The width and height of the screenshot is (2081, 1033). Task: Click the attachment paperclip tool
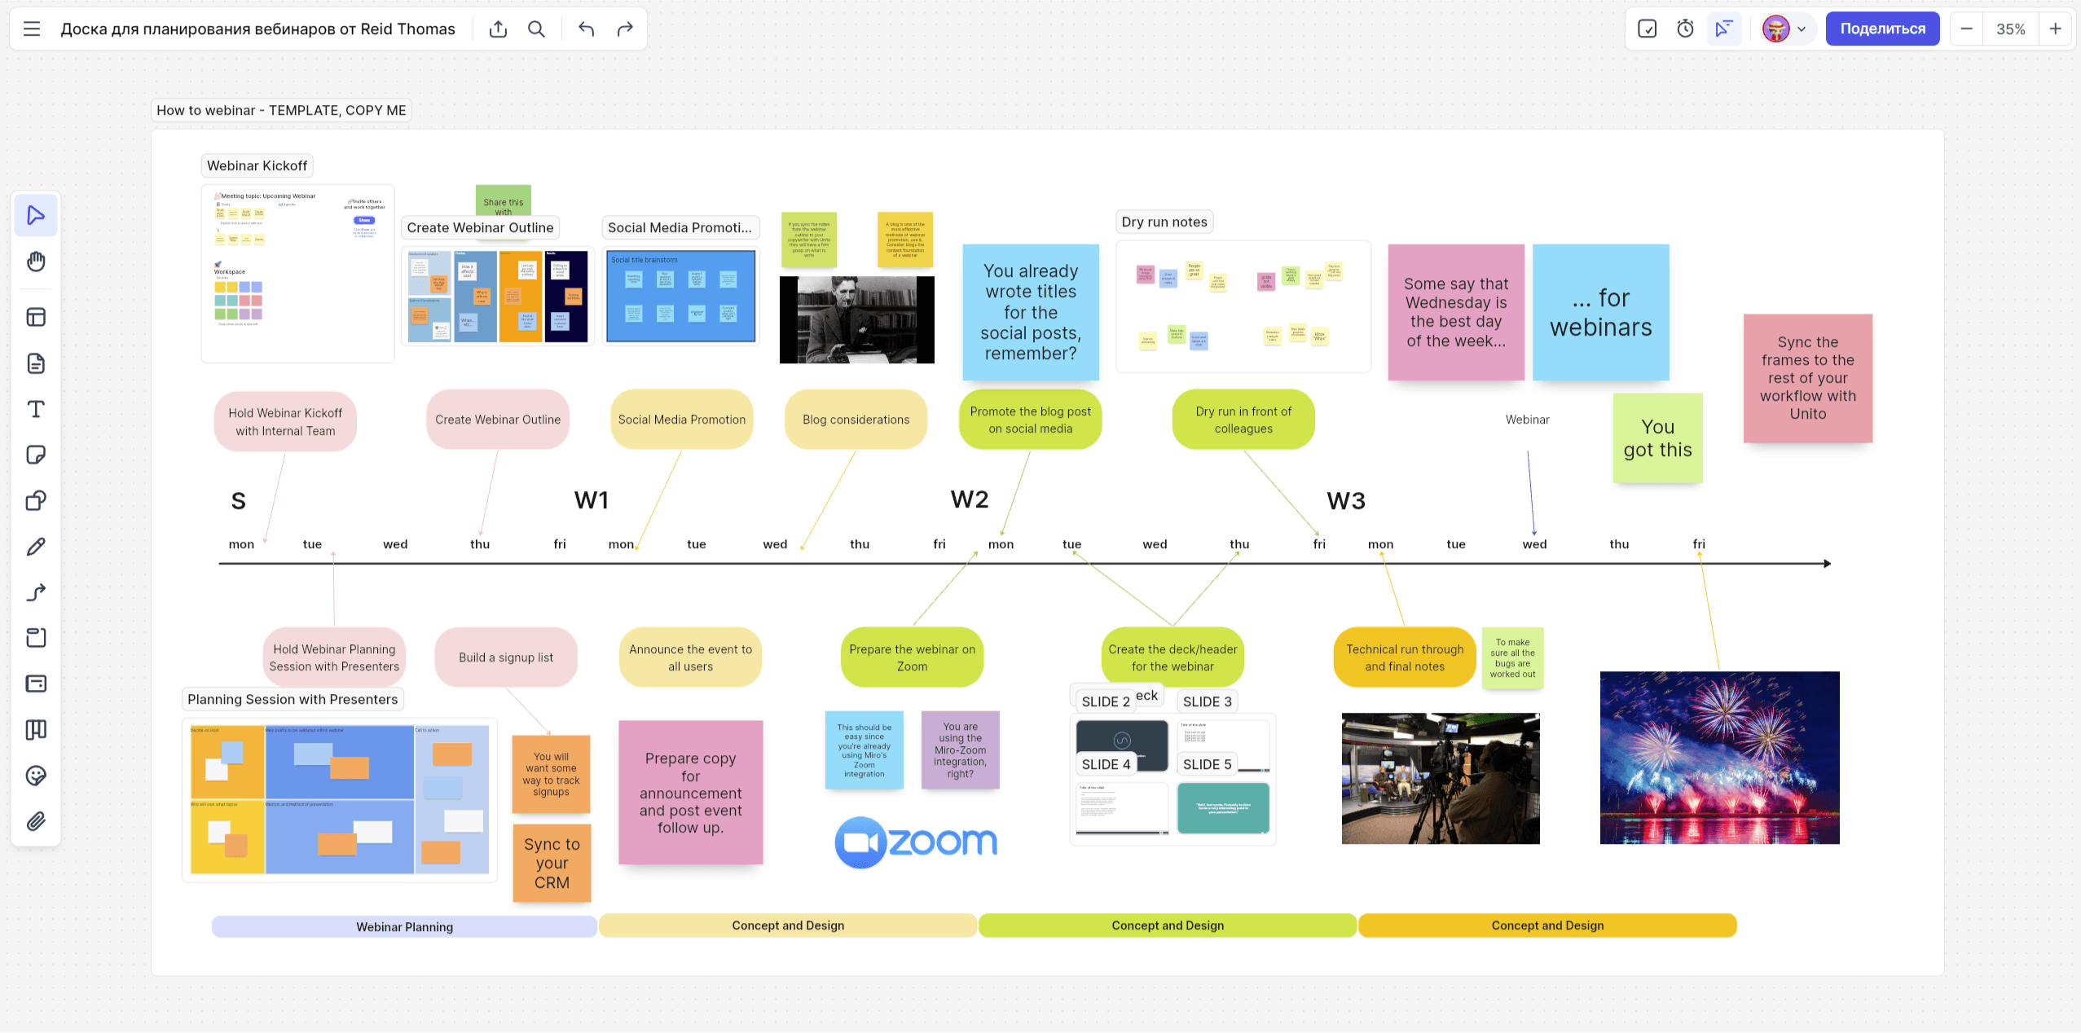click(36, 821)
